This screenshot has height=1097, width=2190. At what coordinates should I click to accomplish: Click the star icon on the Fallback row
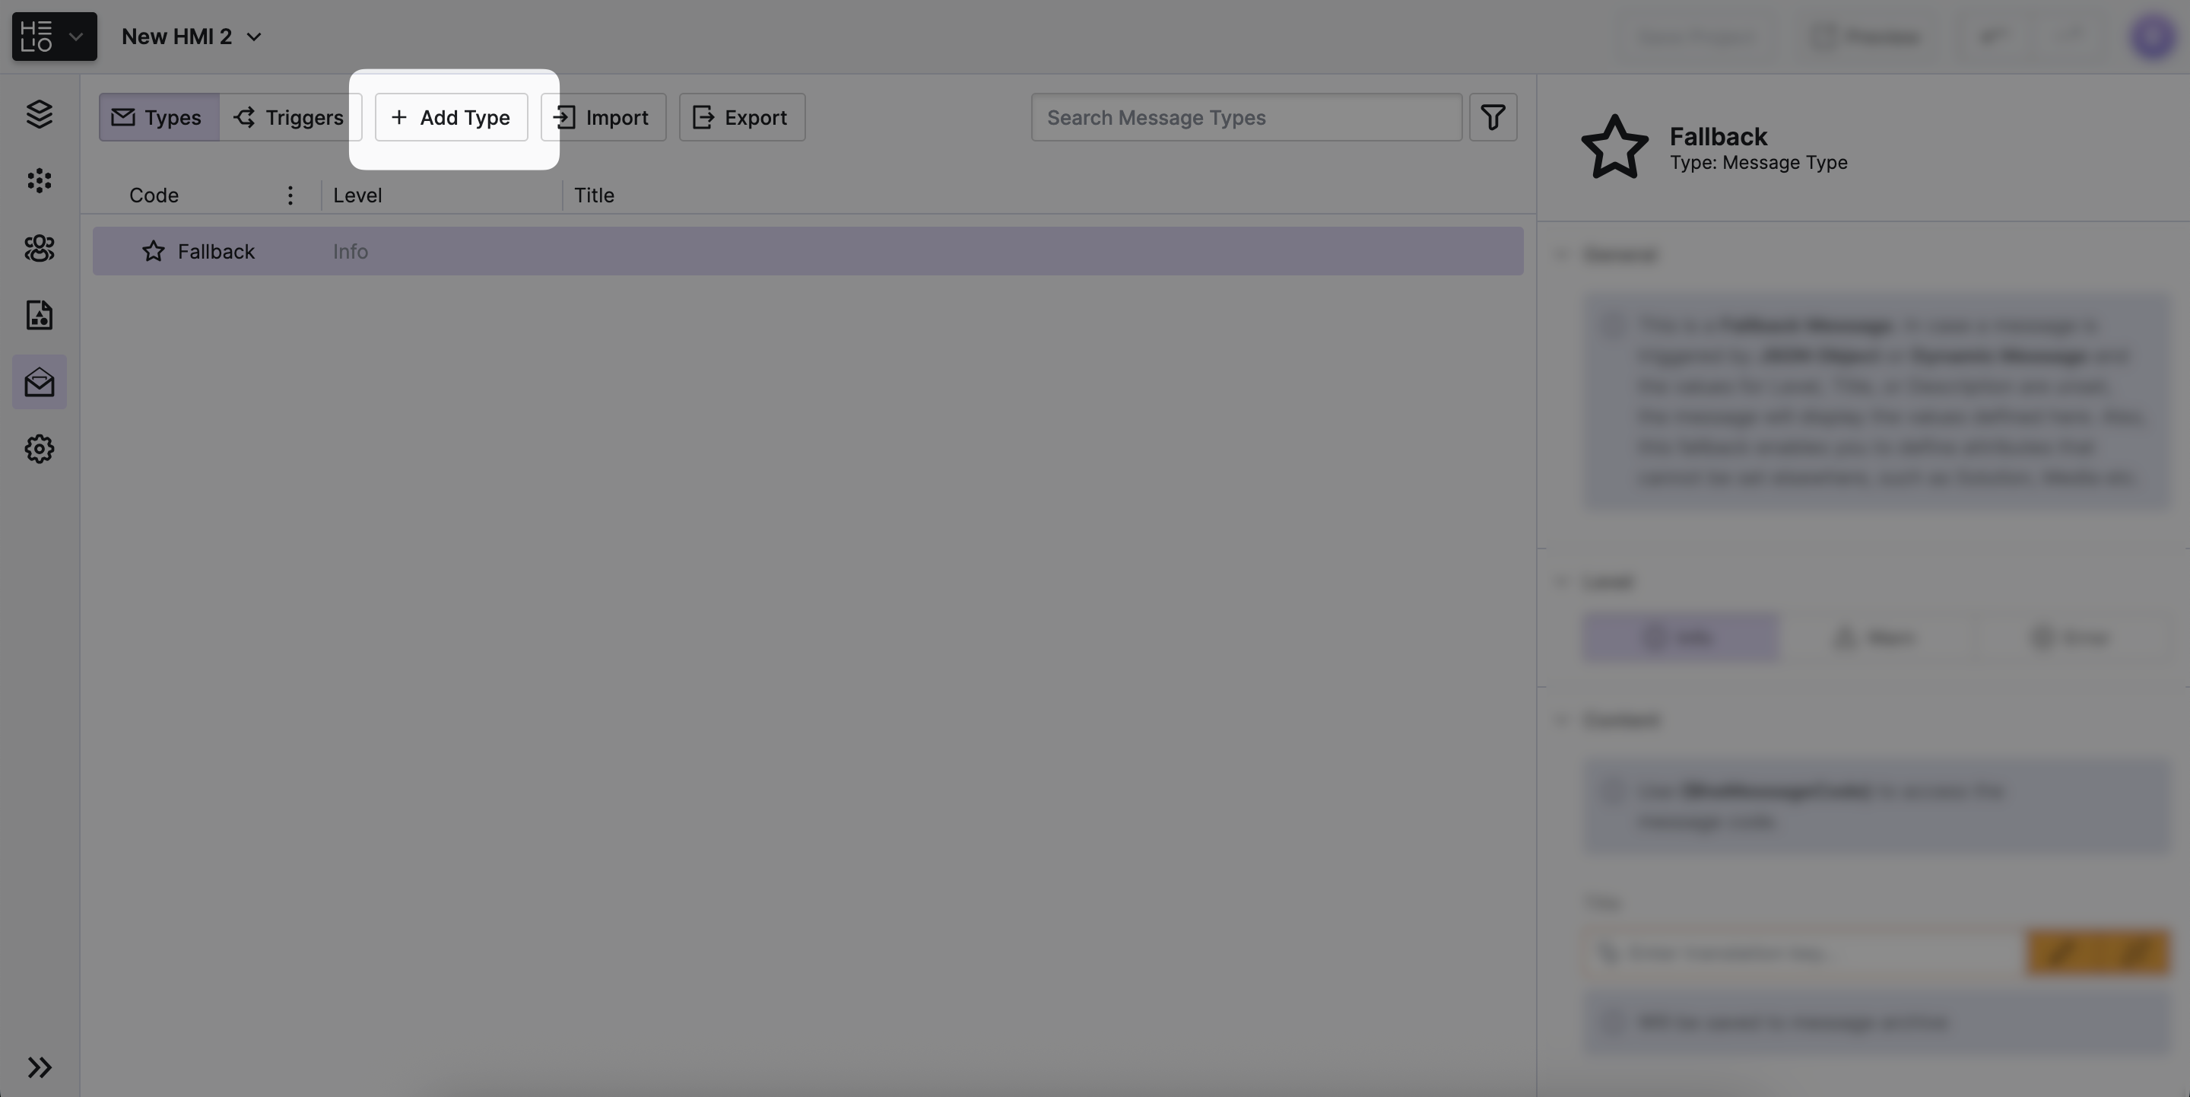153,252
